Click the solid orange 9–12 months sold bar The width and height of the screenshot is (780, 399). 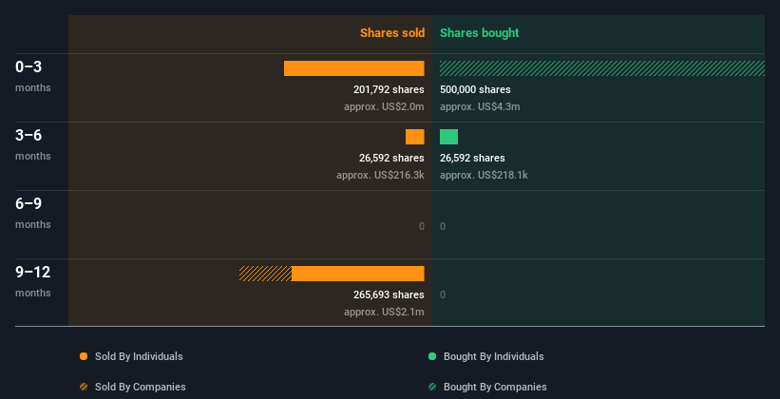357,274
